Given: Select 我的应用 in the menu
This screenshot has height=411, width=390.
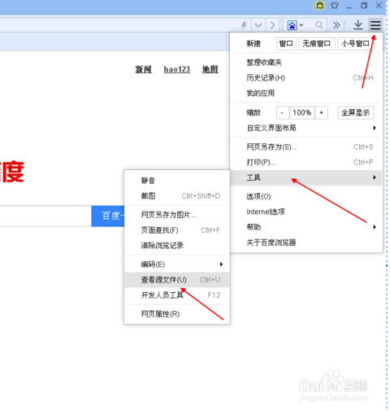Looking at the screenshot, I should click(306, 94).
